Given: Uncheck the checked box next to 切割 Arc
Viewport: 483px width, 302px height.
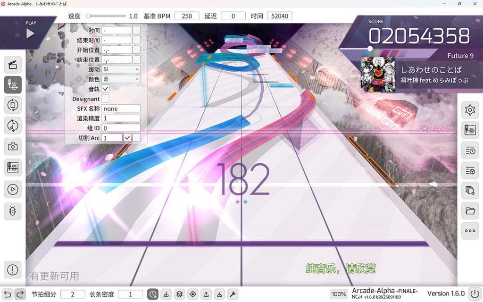Looking at the screenshot, I should pos(127,138).
